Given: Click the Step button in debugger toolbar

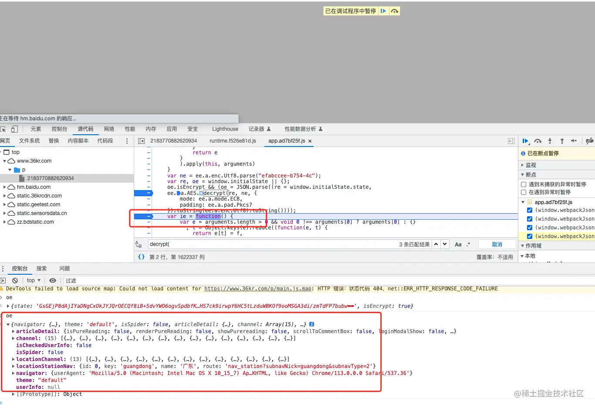Looking at the screenshot, I should [x=574, y=141].
